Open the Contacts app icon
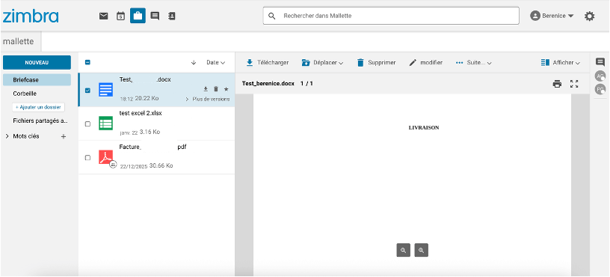Viewport: 610px width, 277px height. coord(172,16)
